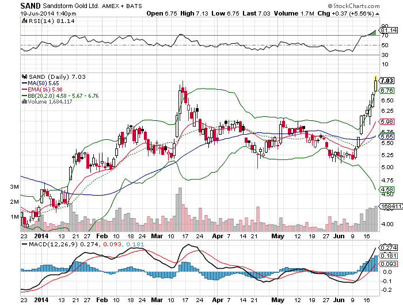Click the 2M label on the volume axis
Viewport: 403px width, 305px height.
point(14,202)
